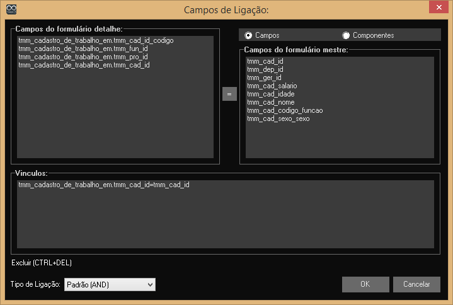
Task: Select the Componentes radio button
Action: (346, 35)
